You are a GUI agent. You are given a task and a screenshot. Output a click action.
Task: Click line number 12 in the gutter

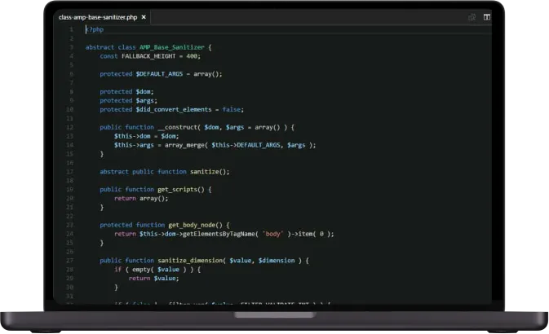click(70, 127)
